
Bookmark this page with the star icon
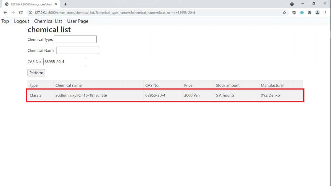point(284,13)
